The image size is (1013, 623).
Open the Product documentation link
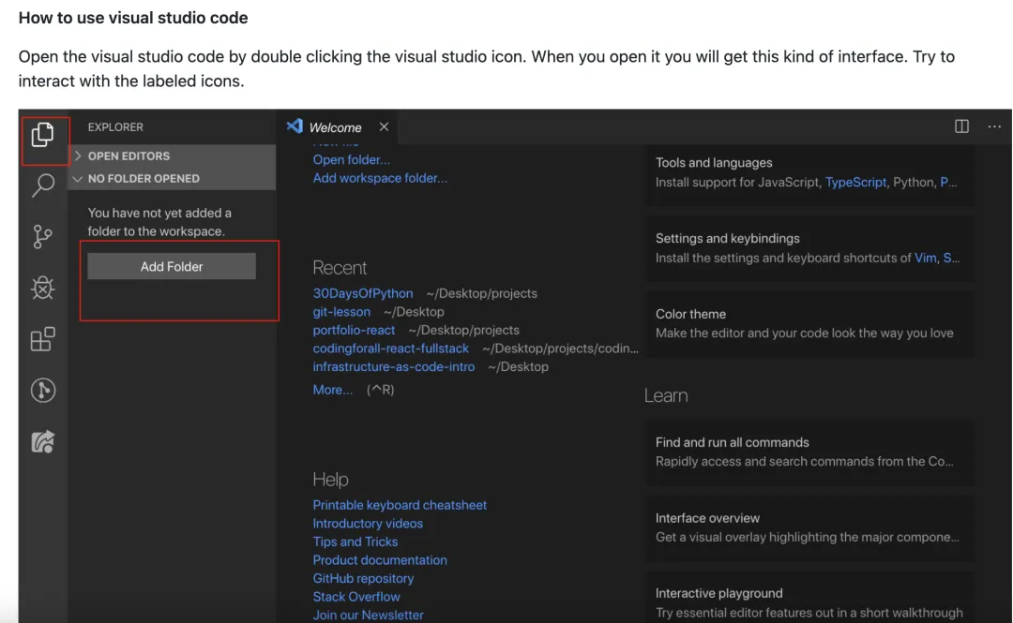tap(380, 559)
